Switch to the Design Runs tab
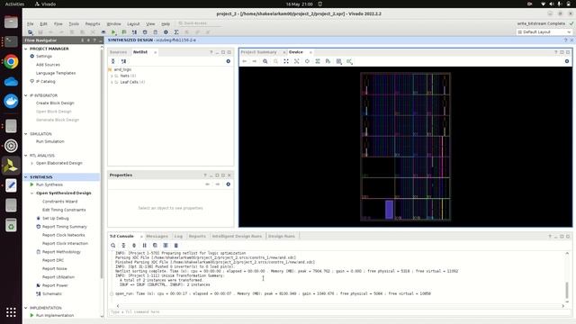Image resolution: width=576 pixels, height=324 pixels. [282, 236]
